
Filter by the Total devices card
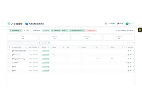pos(23,37)
